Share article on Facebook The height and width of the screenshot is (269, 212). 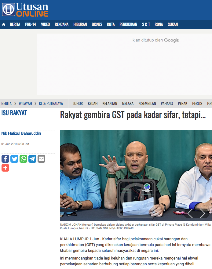point(5,159)
